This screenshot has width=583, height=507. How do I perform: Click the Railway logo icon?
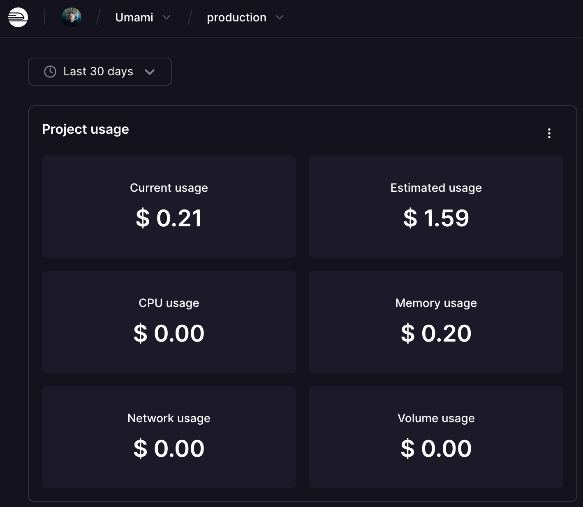(18, 17)
